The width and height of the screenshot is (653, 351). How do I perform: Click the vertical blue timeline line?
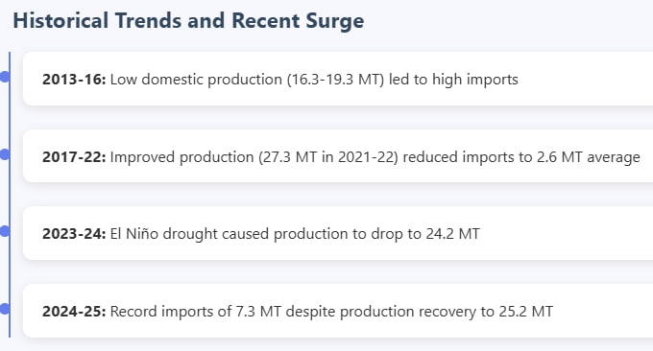(10, 194)
